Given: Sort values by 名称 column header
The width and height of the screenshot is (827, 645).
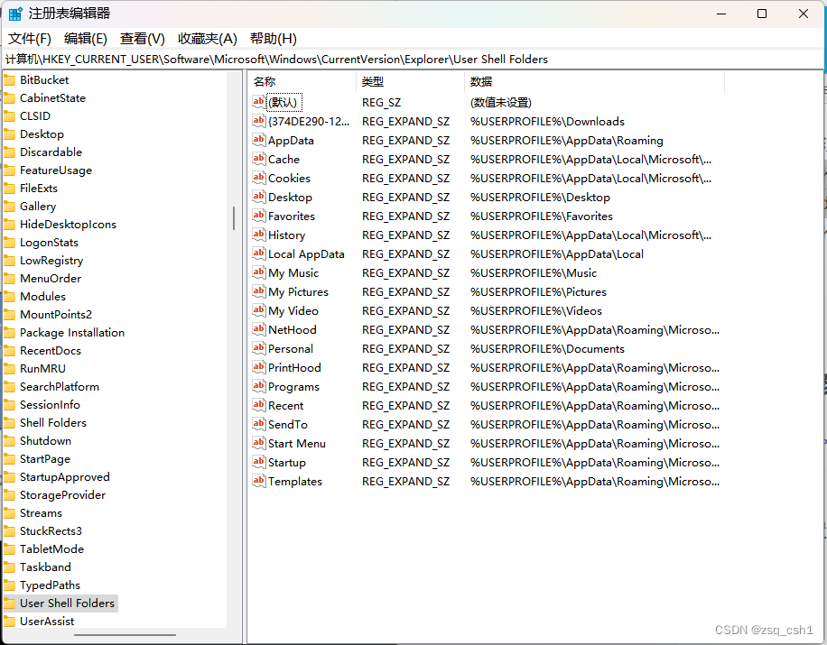Looking at the screenshot, I should [302, 82].
